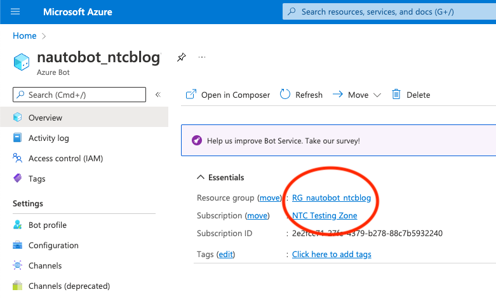
Task: Click the Overview cube icon
Action: click(x=18, y=117)
